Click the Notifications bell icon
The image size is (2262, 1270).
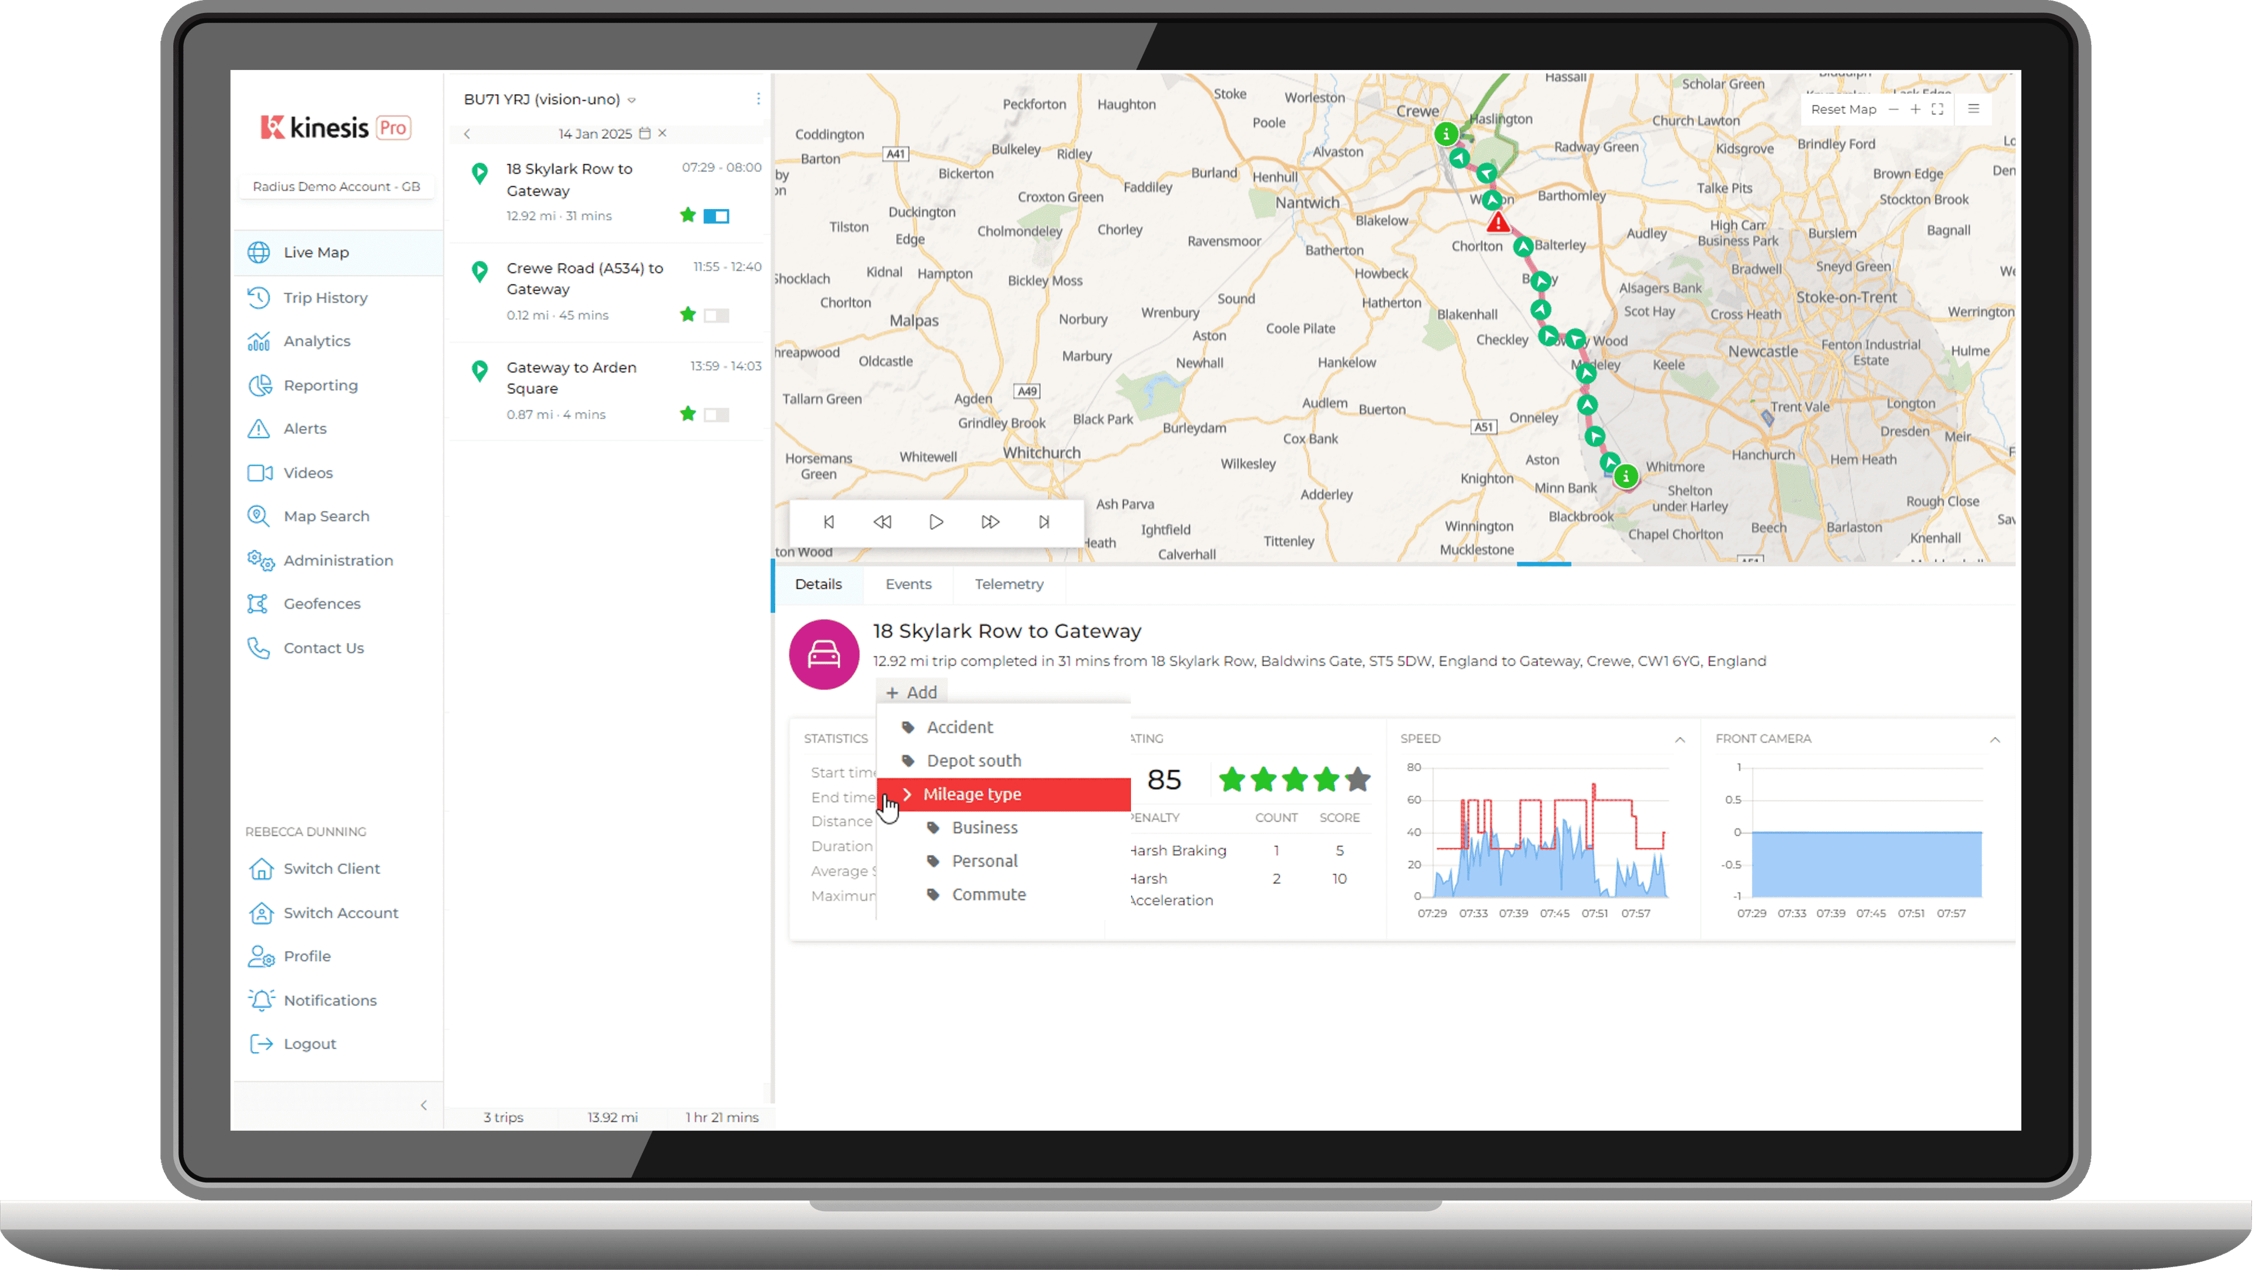pos(261,1000)
